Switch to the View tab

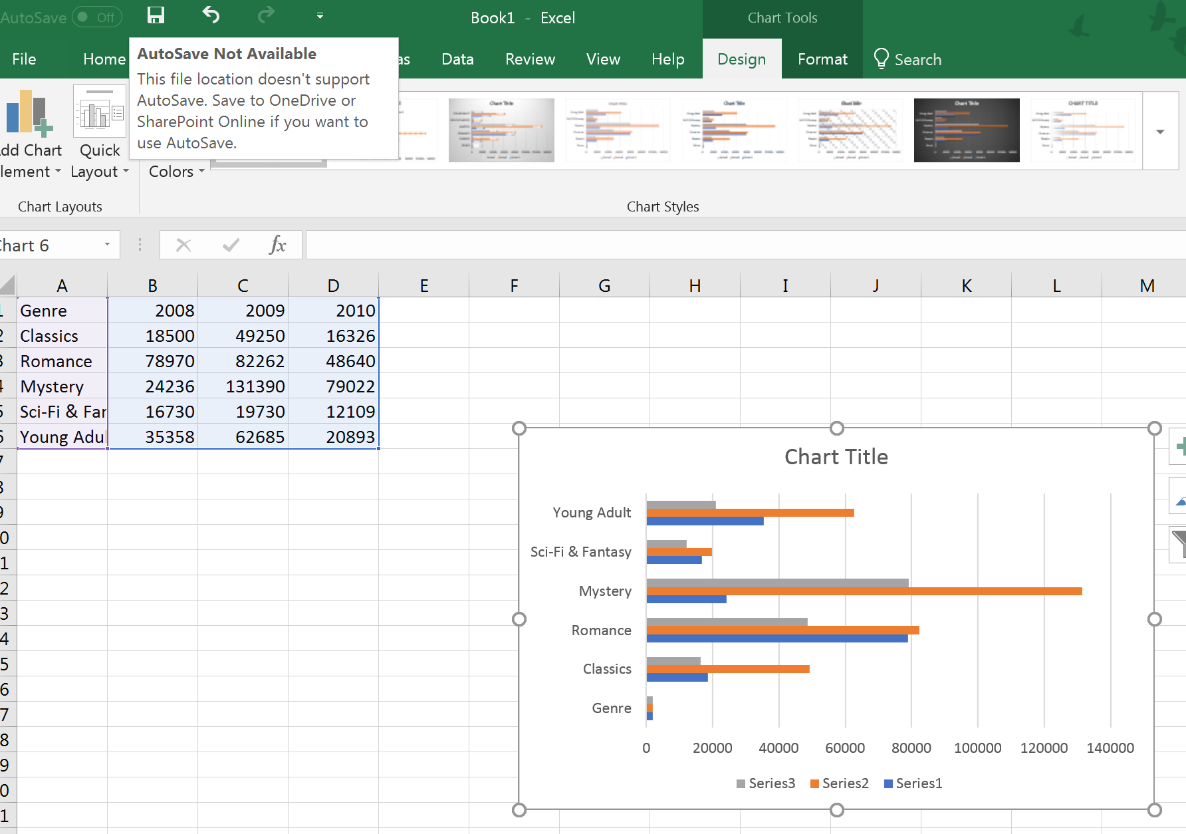[603, 59]
